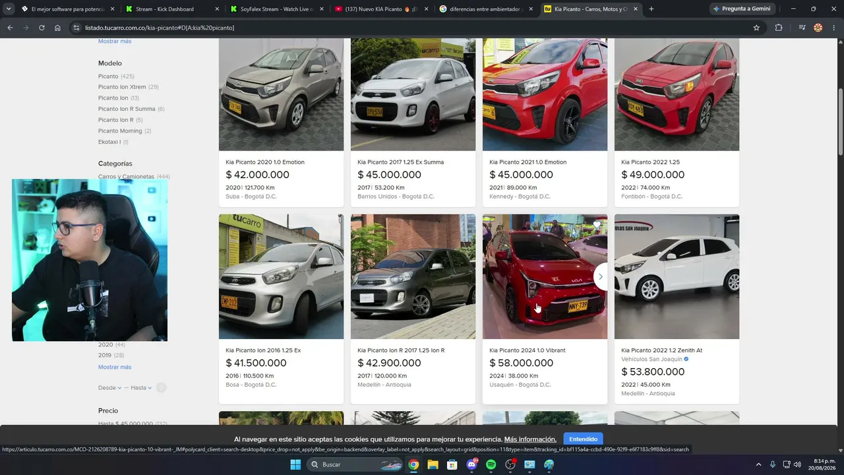Image resolution: width=844 pixels, height=475 pixels.
Task: Open the browser home page
Action: (x=57, y=28)
